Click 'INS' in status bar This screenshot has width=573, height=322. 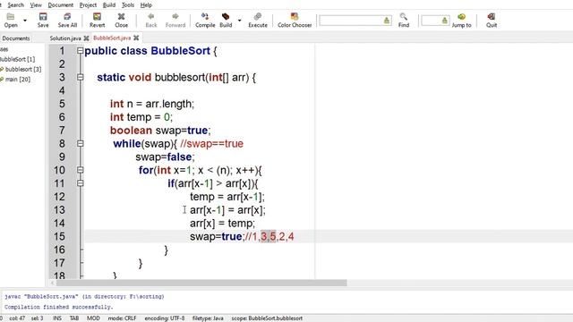(x=57, y=318)
